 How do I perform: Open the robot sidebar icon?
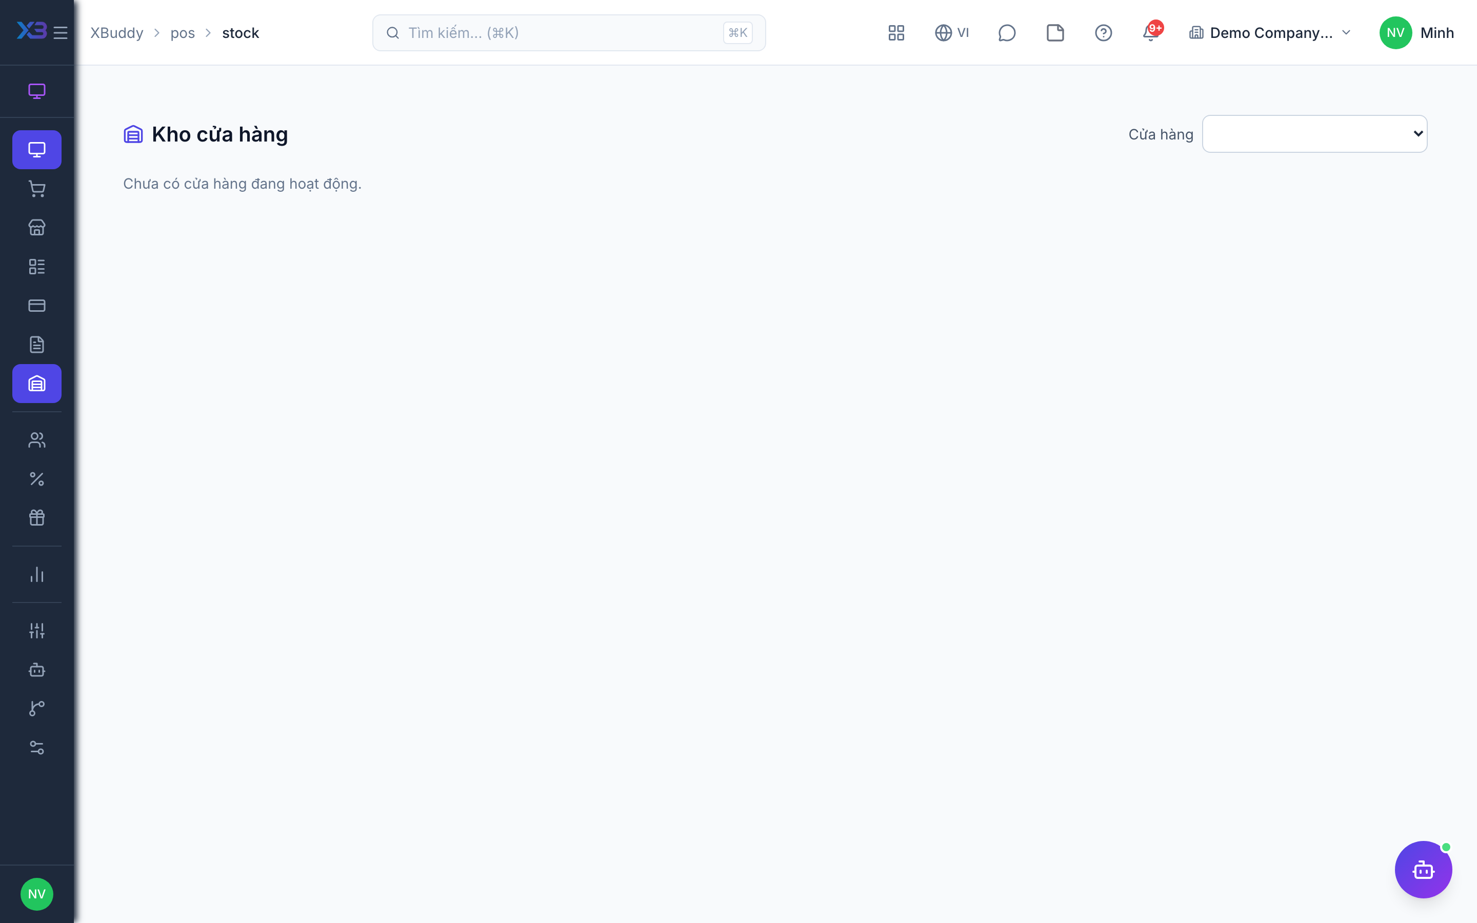(x=36, y=670)
